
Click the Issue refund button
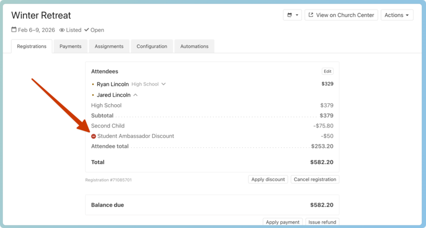tap(323, 222)
